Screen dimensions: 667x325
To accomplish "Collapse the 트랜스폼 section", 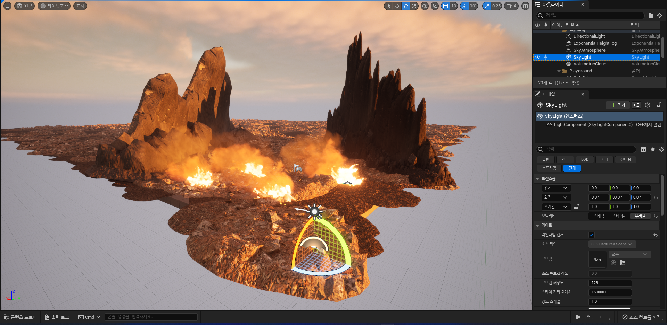I will tap(537, 179).
